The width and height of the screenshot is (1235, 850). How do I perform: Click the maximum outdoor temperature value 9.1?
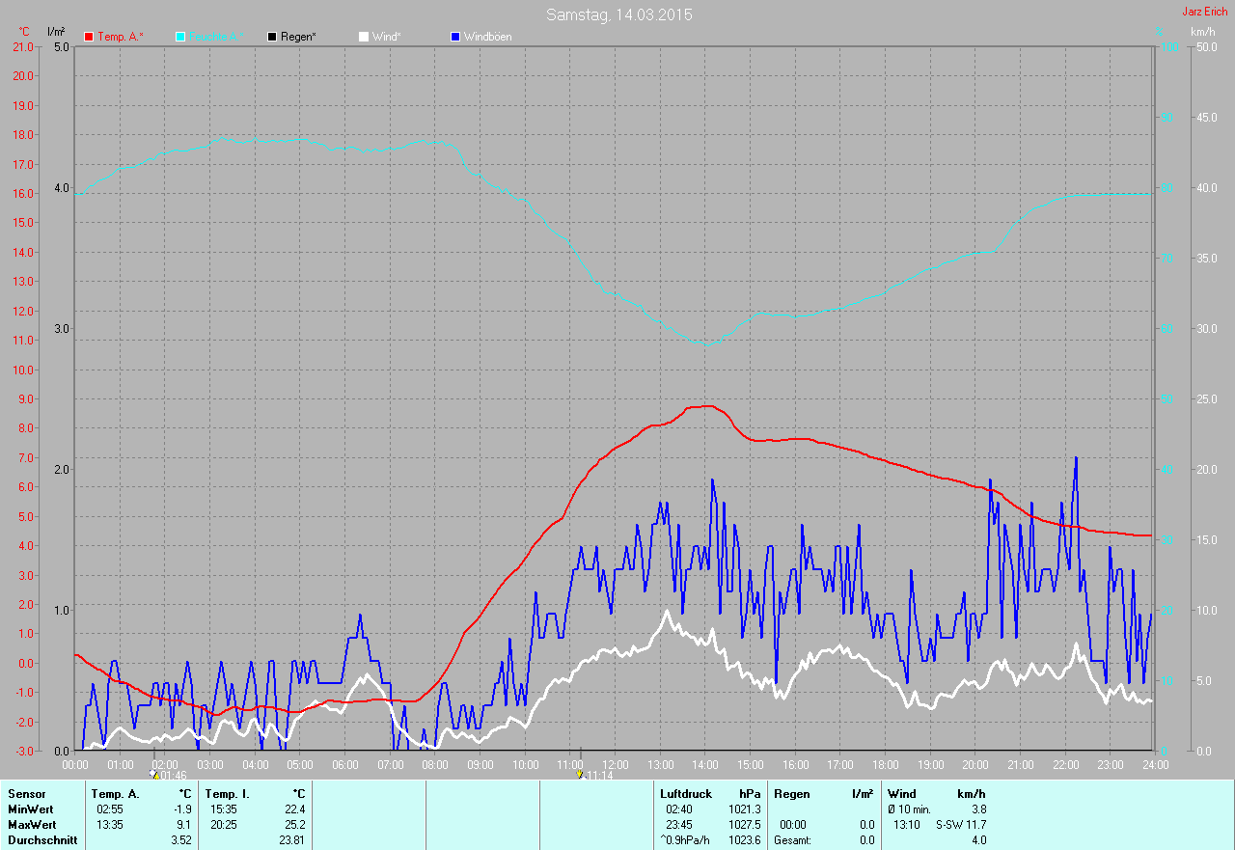(x=183, y=824)
